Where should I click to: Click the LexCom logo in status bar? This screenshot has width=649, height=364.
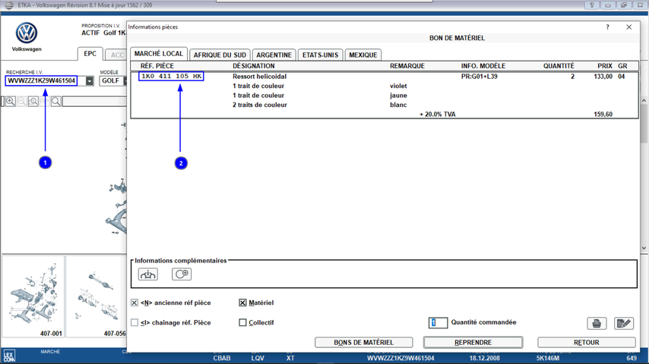(x=9, y=356)
